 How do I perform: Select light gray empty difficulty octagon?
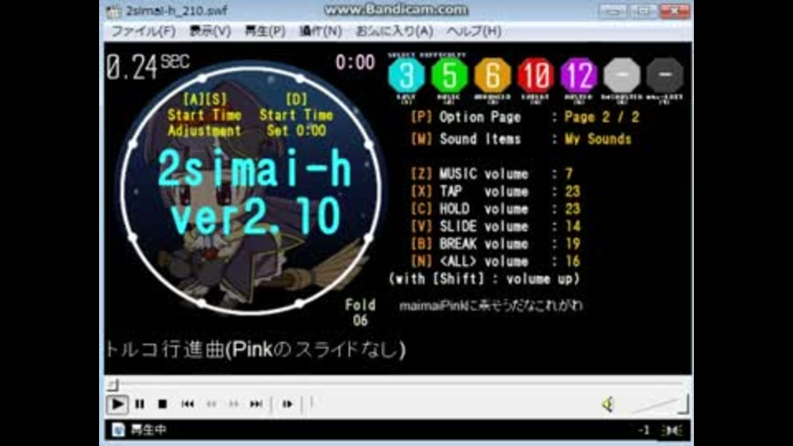(x=621, y=75)
